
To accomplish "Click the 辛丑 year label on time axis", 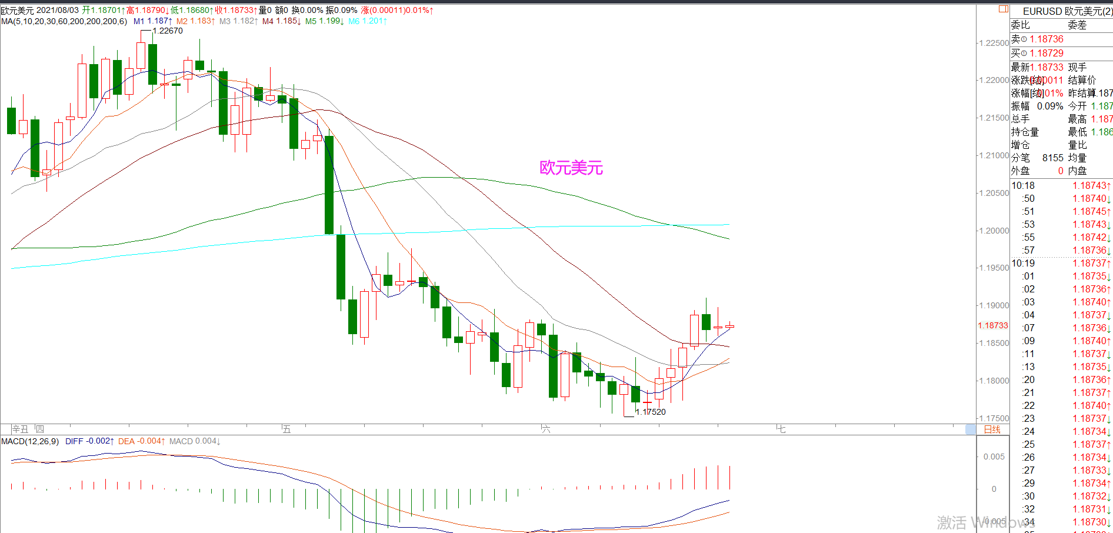I will pos(20,429).
